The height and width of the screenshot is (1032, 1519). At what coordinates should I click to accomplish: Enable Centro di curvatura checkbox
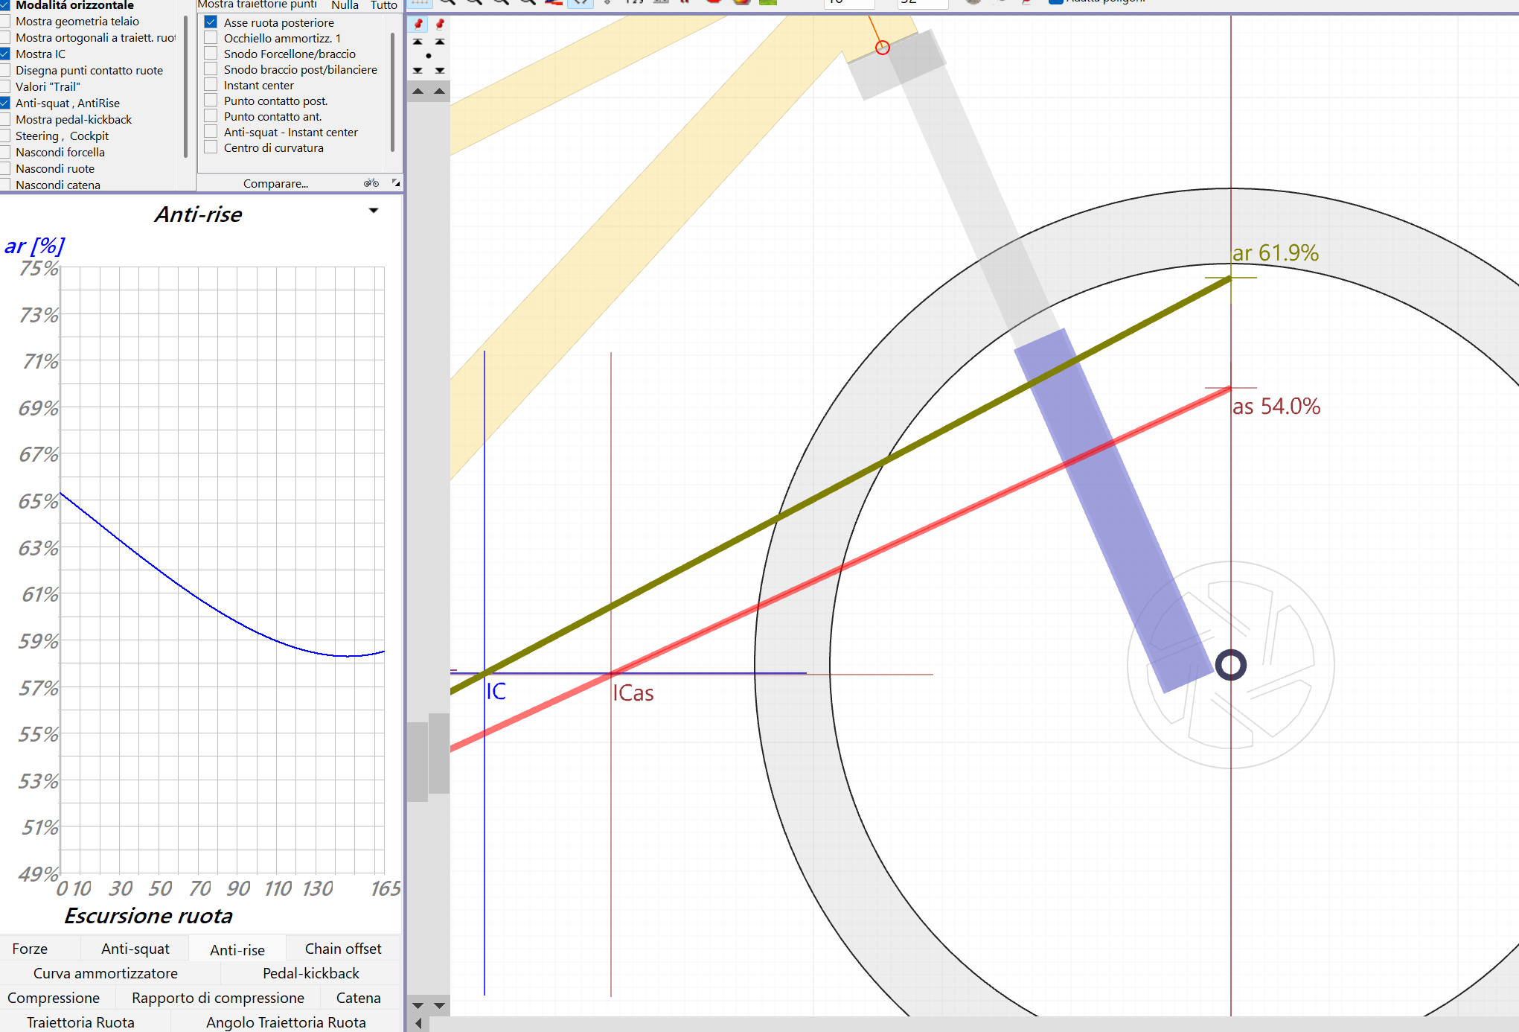pos(211,147)
